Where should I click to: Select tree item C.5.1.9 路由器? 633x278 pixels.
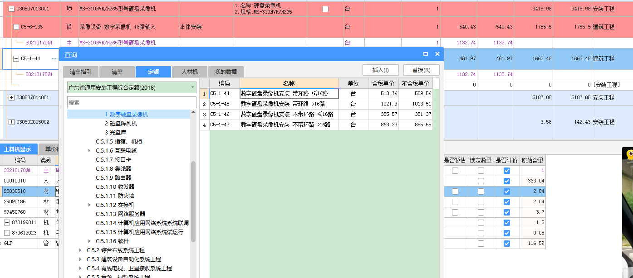click(x=113, y=178)
